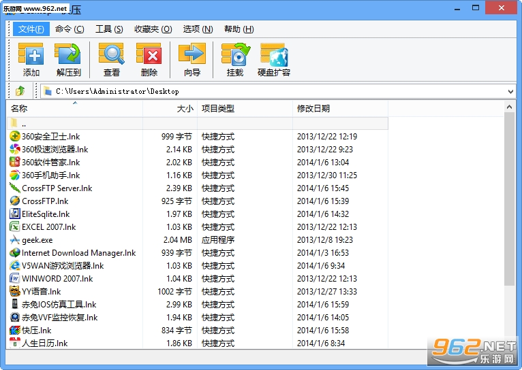This screenshot has height=370, width=522.
Task: Click the 硬盘扩容 (Disk expand) icon
Action: pyautogui.click(x=274, y=55)
